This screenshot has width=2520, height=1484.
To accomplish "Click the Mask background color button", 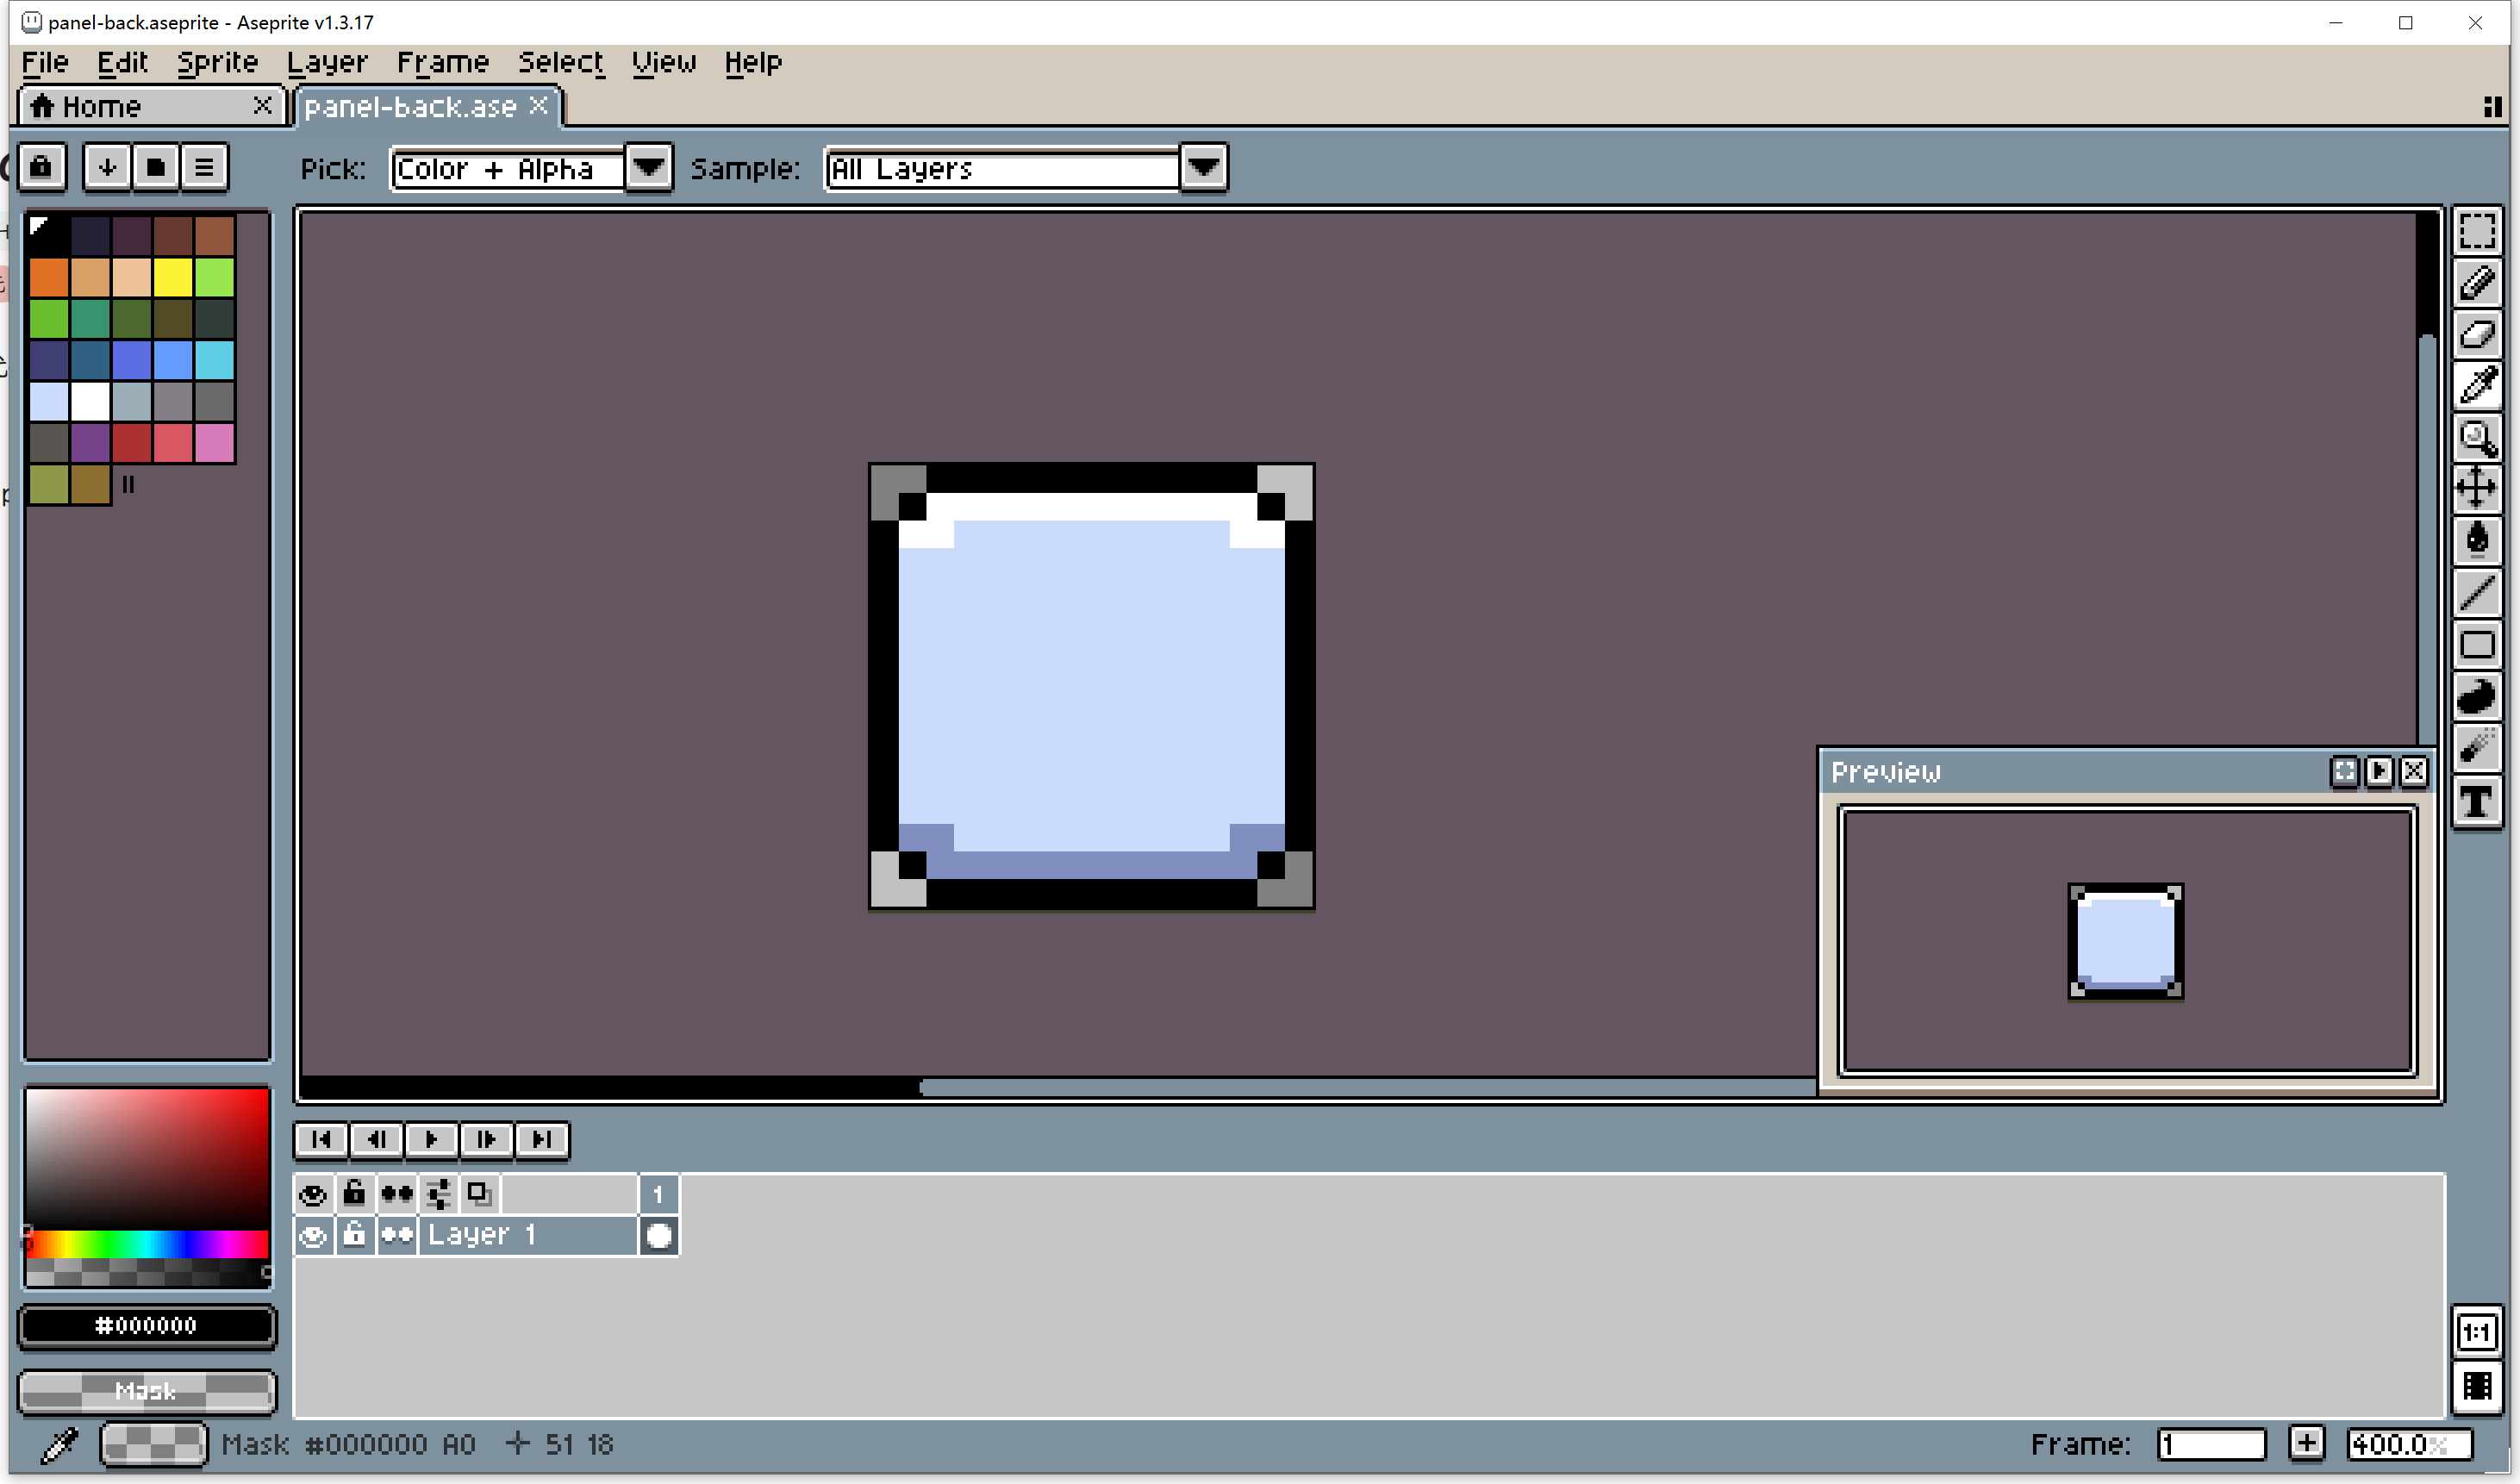I will [x=146, y=1391].
